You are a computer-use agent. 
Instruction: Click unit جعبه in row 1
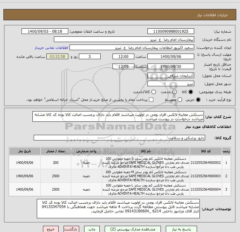[x=86, y=163]
